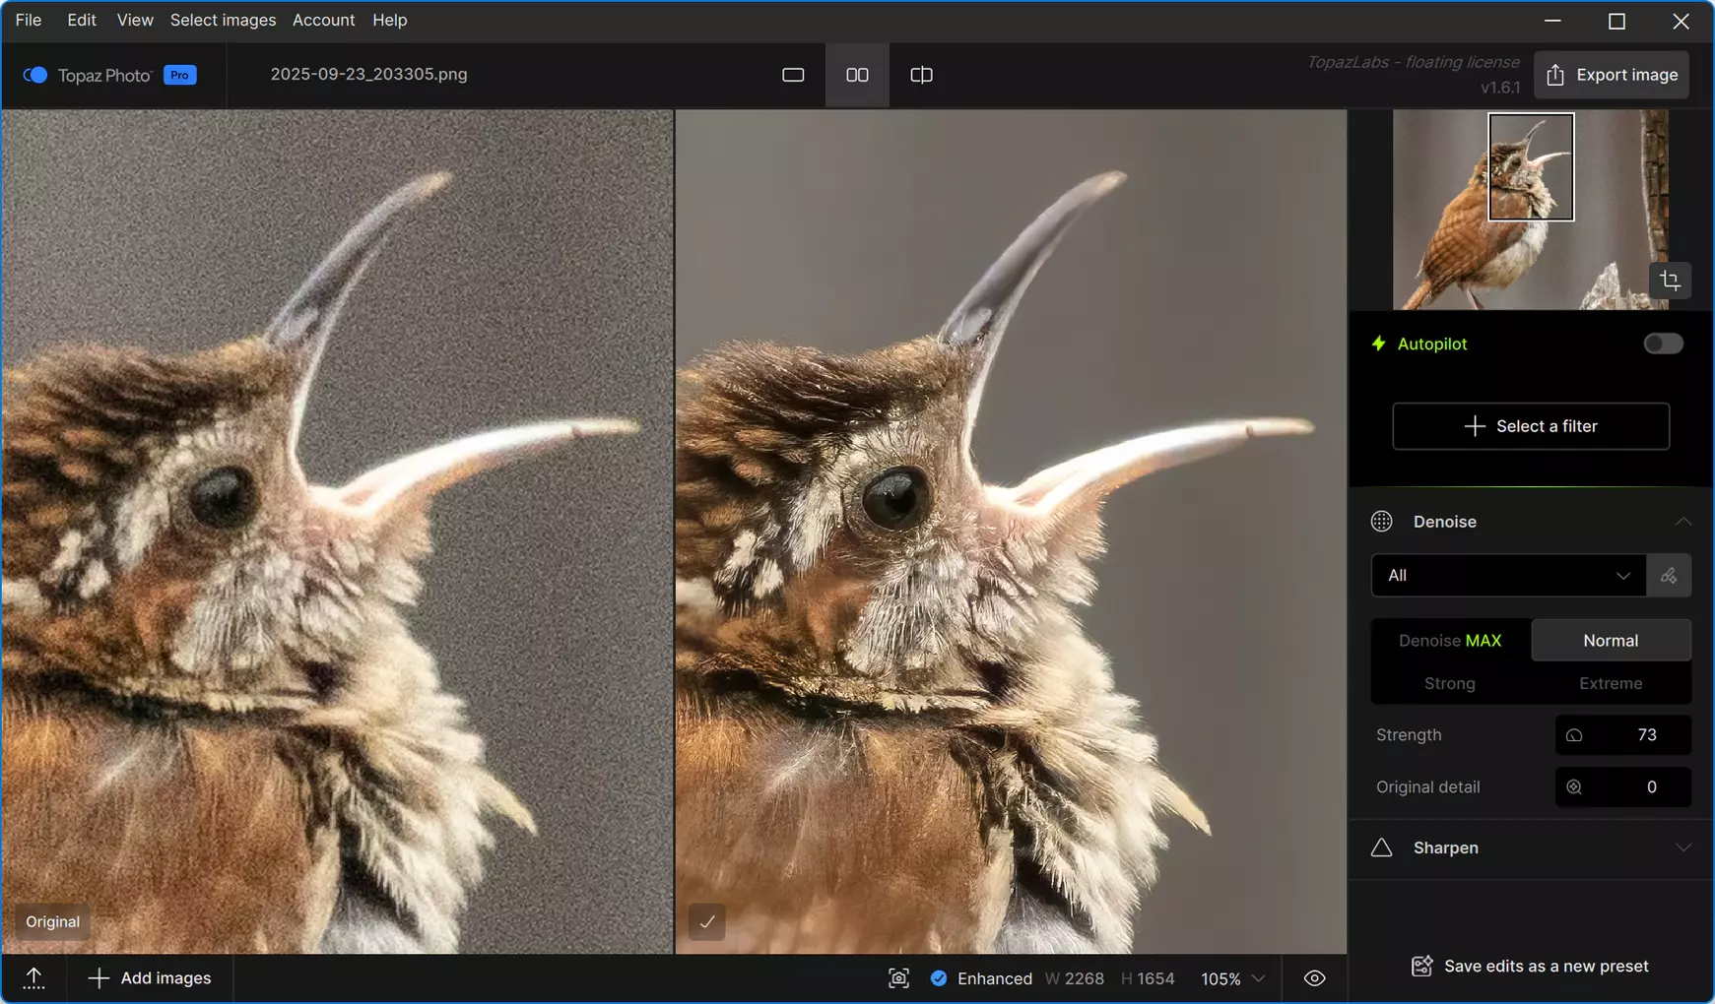Open the All subject selection dropdown
The height and width of the screenshot is (1004, 1715).
point(1508,576)
